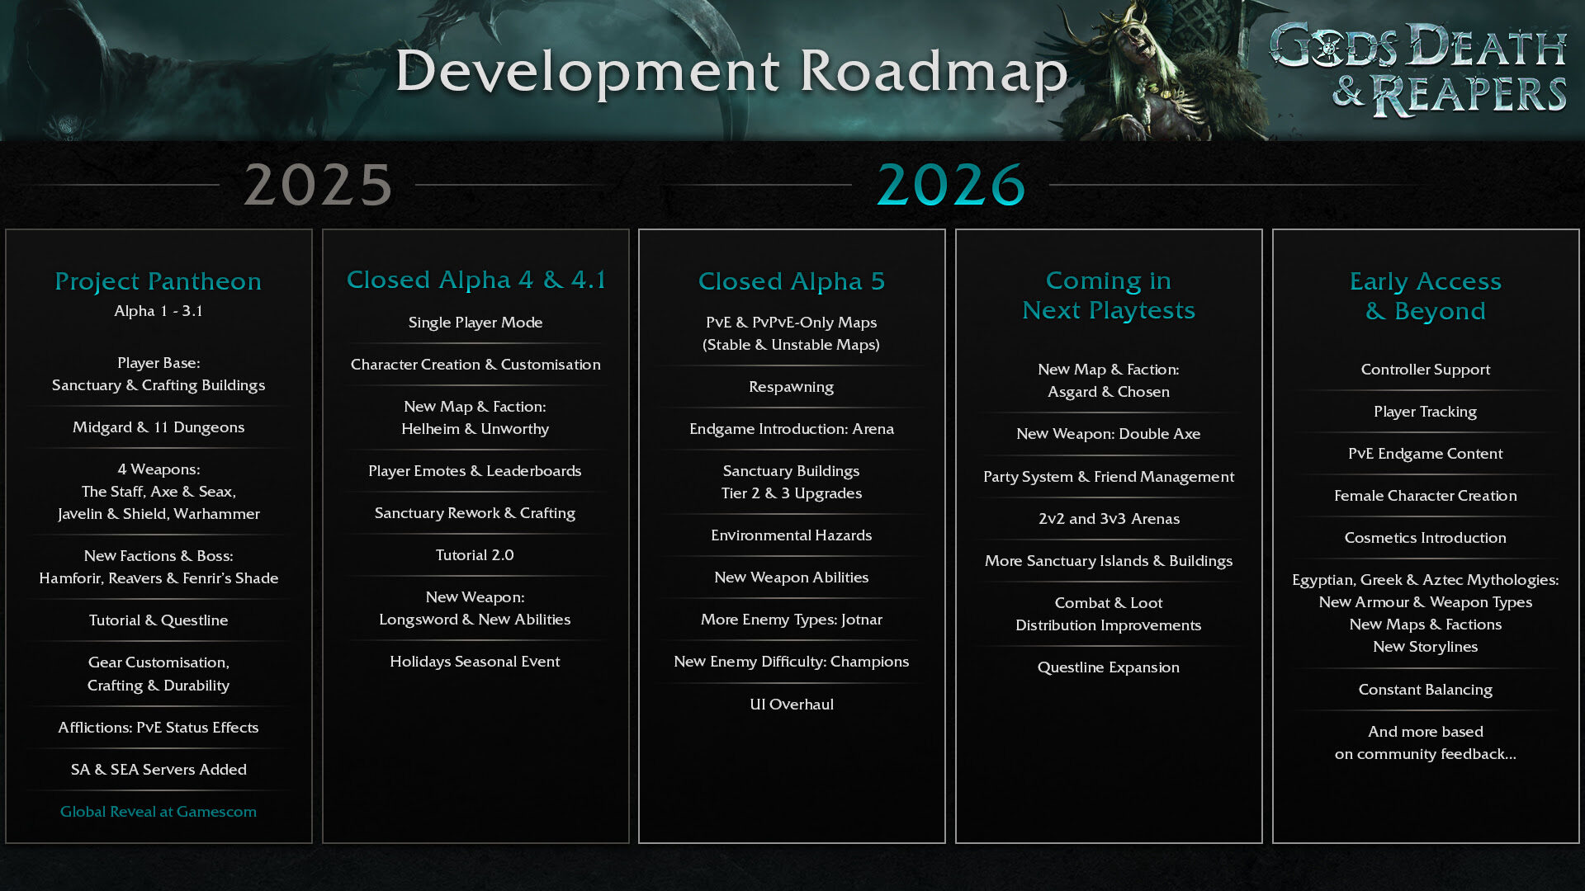Image resolution: width=1585 pixels, height=891 pixels.
Task: Click New Factions & Boss entry
Action: point(158,568)
